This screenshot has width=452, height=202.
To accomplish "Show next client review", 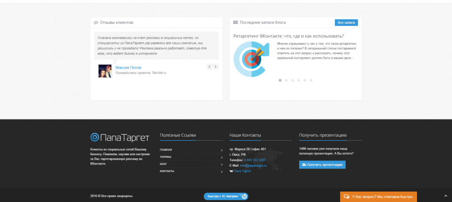I will pos(215,67).
